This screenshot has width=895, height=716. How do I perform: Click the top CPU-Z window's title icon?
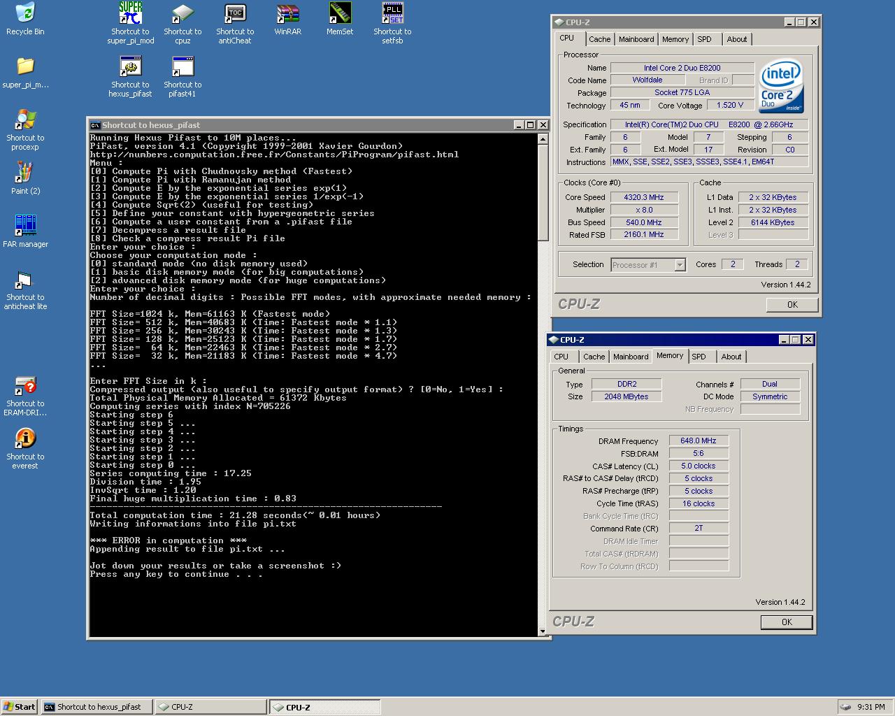coord(559,22)
